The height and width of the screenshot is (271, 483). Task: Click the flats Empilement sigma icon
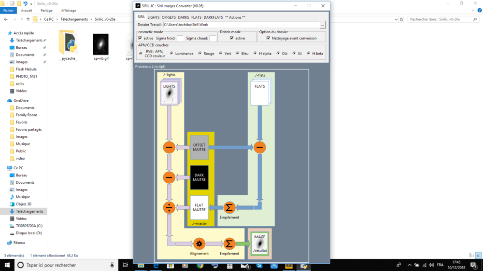pyautogui.click(x=229, y=208)
